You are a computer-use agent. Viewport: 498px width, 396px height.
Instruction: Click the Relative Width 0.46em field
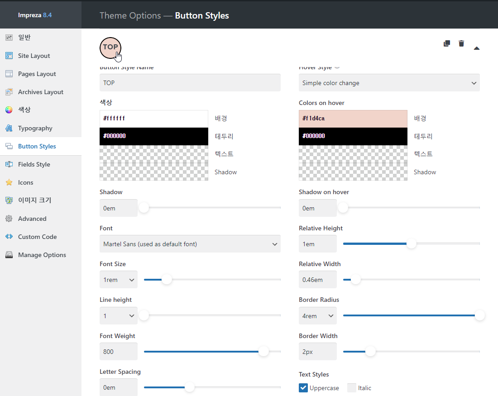(x=318, y=280)
